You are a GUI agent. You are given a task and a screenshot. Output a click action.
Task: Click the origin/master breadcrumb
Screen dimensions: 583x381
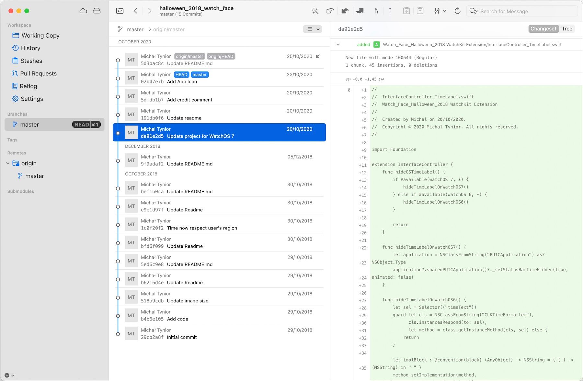coord(169,29)
